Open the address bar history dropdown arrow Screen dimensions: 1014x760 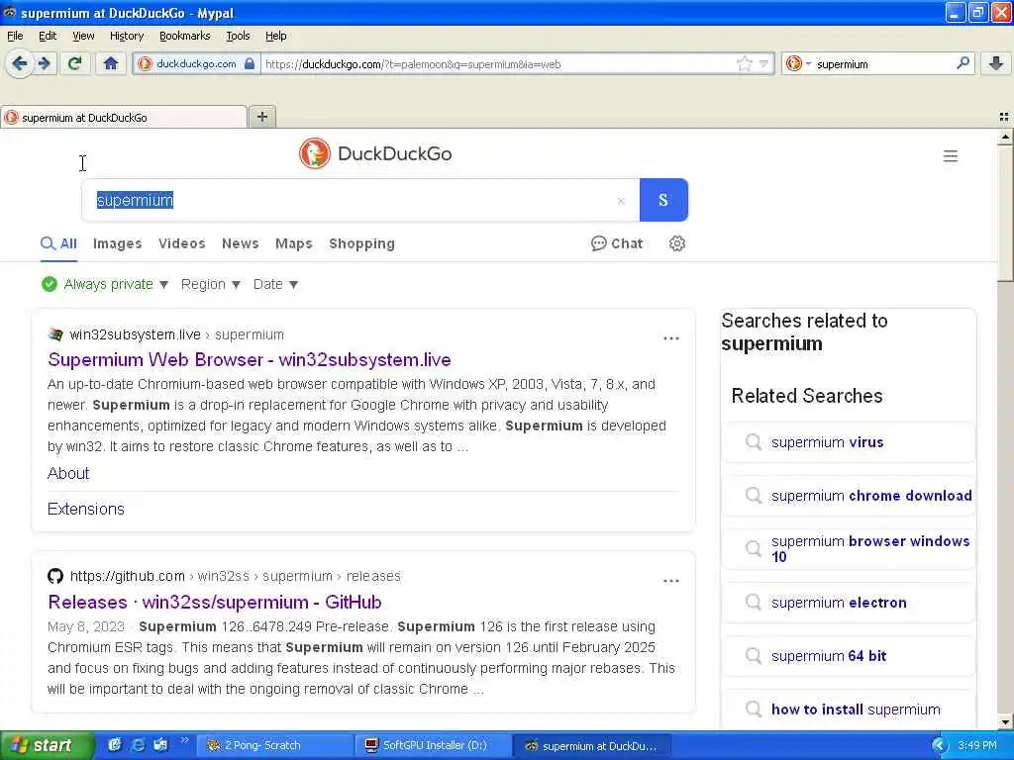coord(763,64)
